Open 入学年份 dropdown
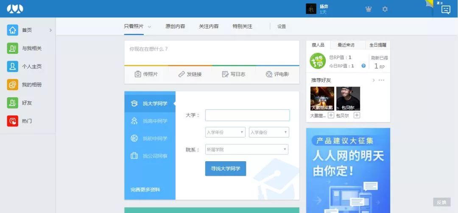Screen dimensions: 458x213 [225, 132]
